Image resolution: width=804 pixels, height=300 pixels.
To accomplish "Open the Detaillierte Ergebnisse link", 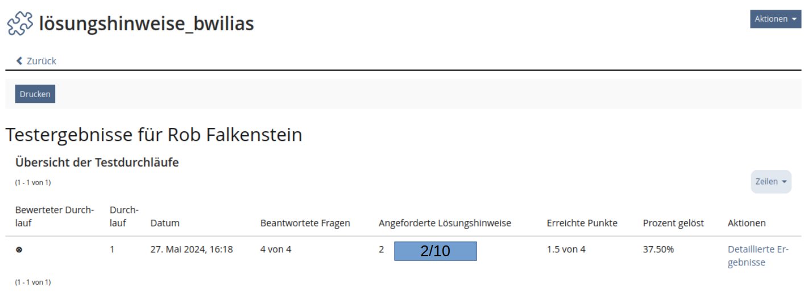I will point(757,256).
